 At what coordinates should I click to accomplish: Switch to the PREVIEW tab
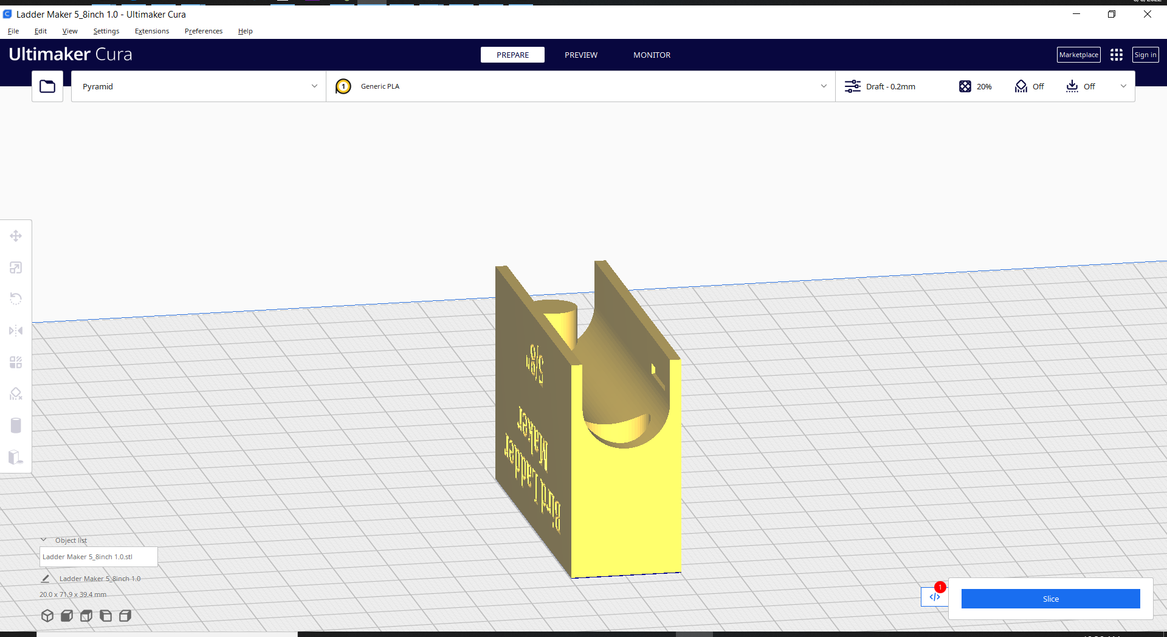point(580,55)
